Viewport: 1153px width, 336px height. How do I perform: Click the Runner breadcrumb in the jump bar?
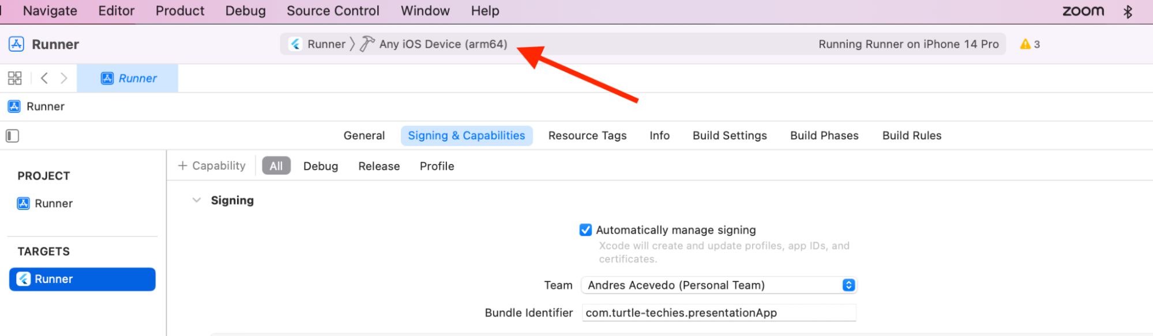click(x=36, y=106)
